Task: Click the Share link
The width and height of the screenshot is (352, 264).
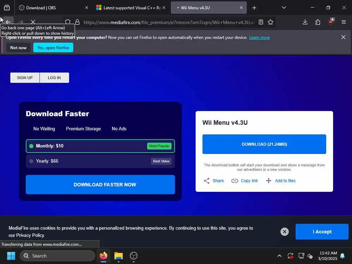Action: click(x=218, y=181)
